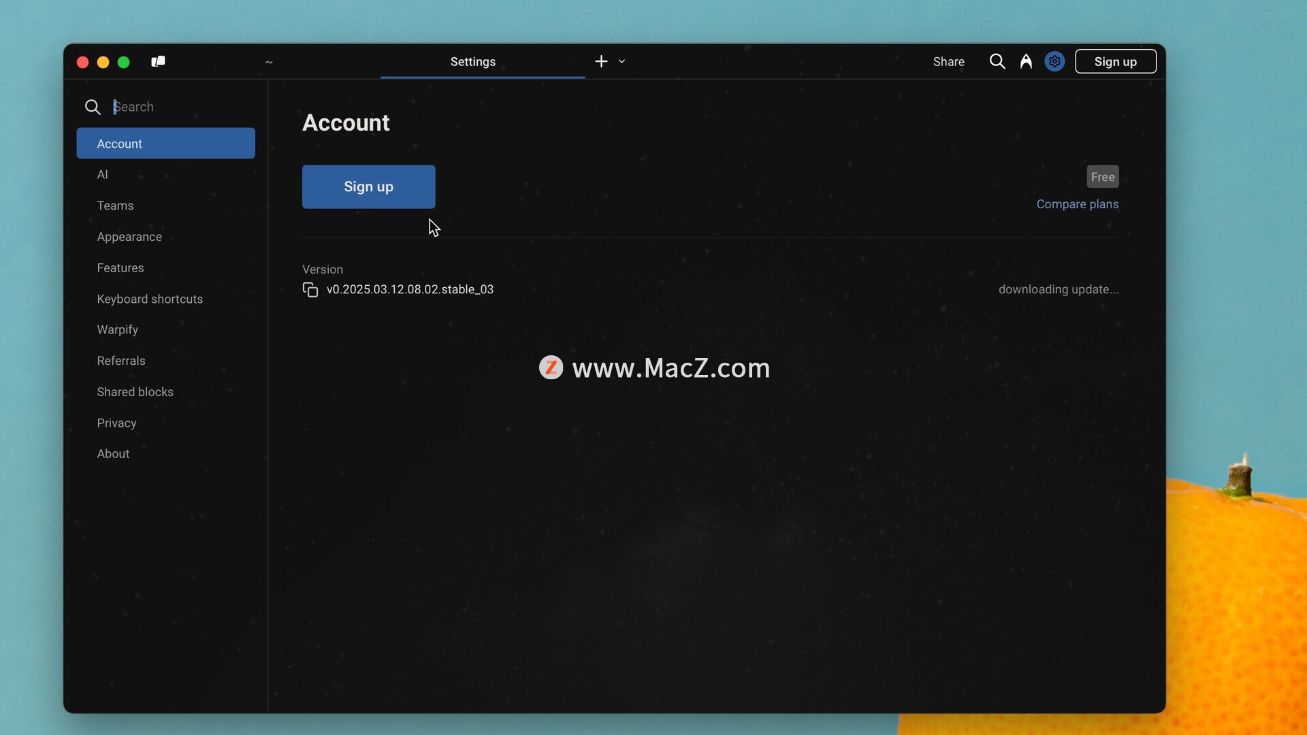The height and width of the screenshot is (735, 1307).
Task: Open Appearance settings
Action: [x=165, y=237]
